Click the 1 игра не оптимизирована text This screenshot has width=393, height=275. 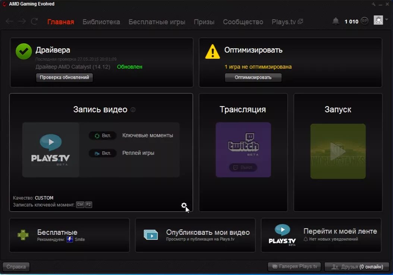pyautogui.click(x=258, y=67)
